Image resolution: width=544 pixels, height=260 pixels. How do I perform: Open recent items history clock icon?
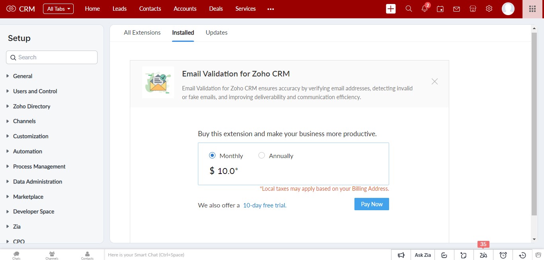pos(522,255)
